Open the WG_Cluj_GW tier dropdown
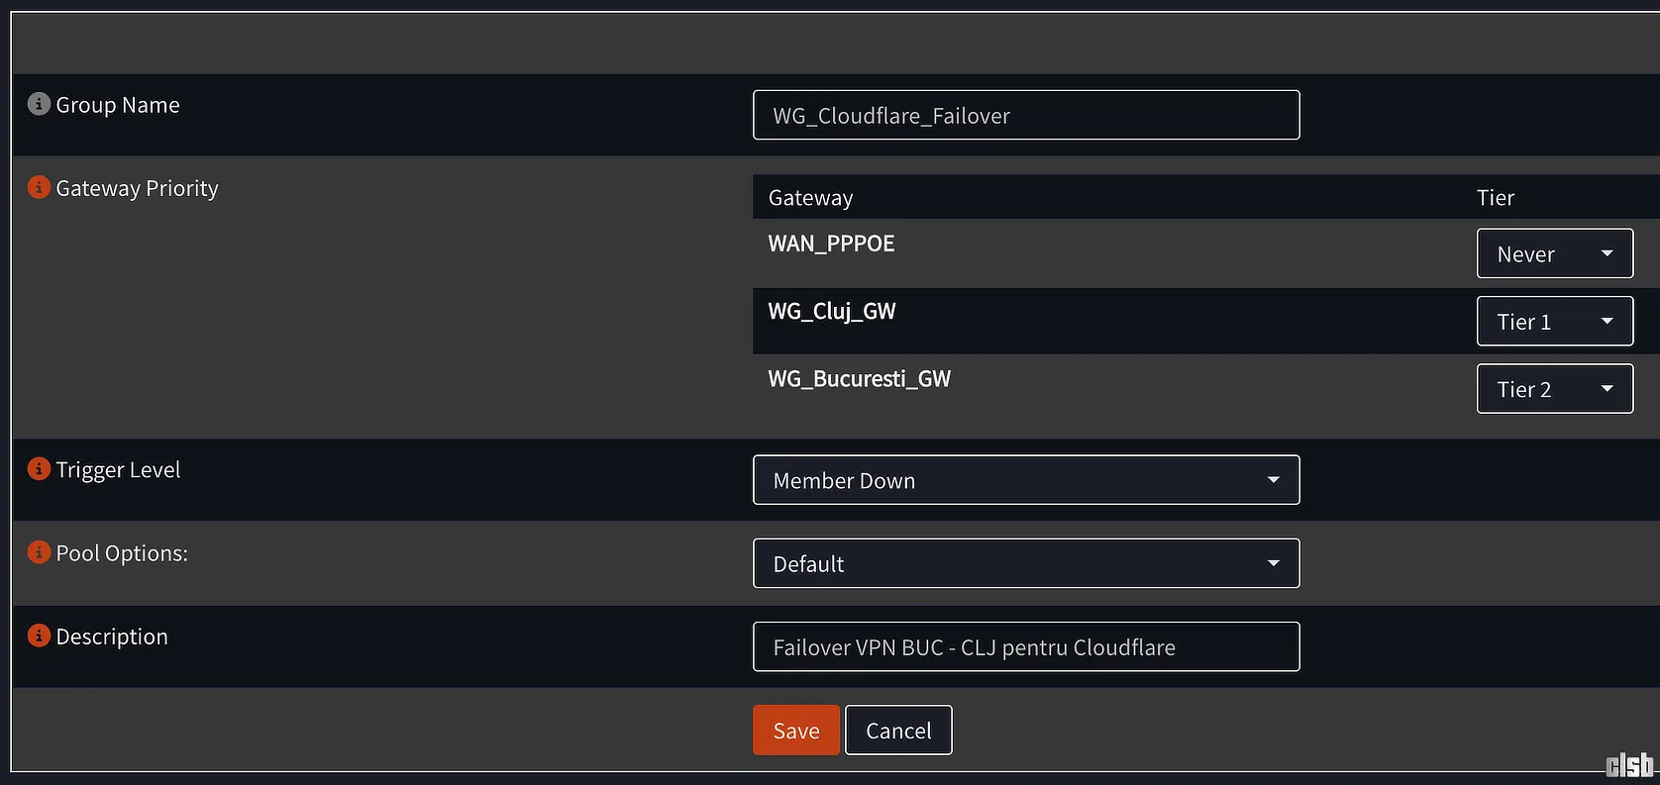The image size is (1660, 785). 1554,322
